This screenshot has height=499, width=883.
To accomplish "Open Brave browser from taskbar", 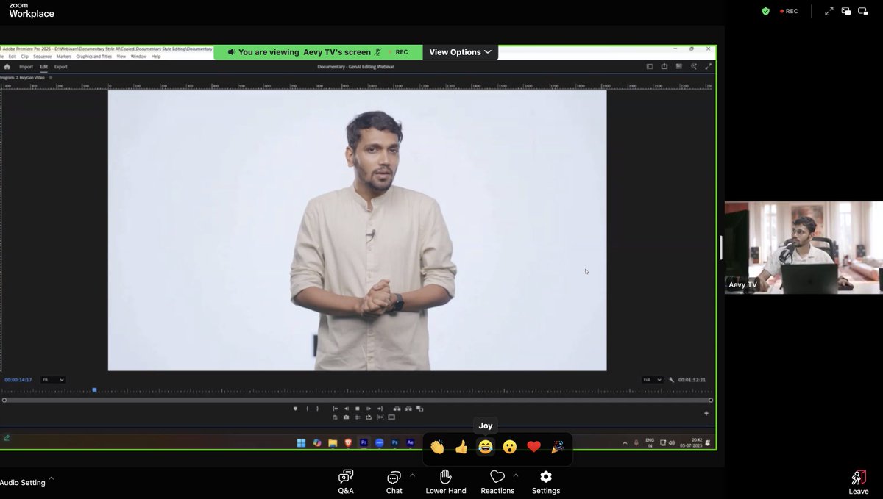I will point(348,442).
